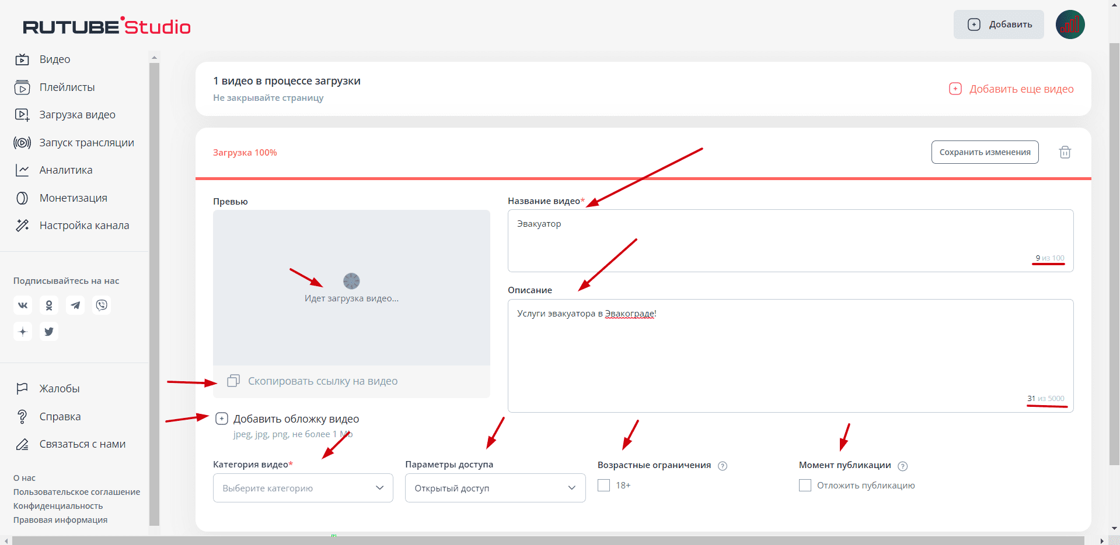1120x545 pixels.
Task: Open the Odnoklassniki social icon
Action: tap(49, 305)
